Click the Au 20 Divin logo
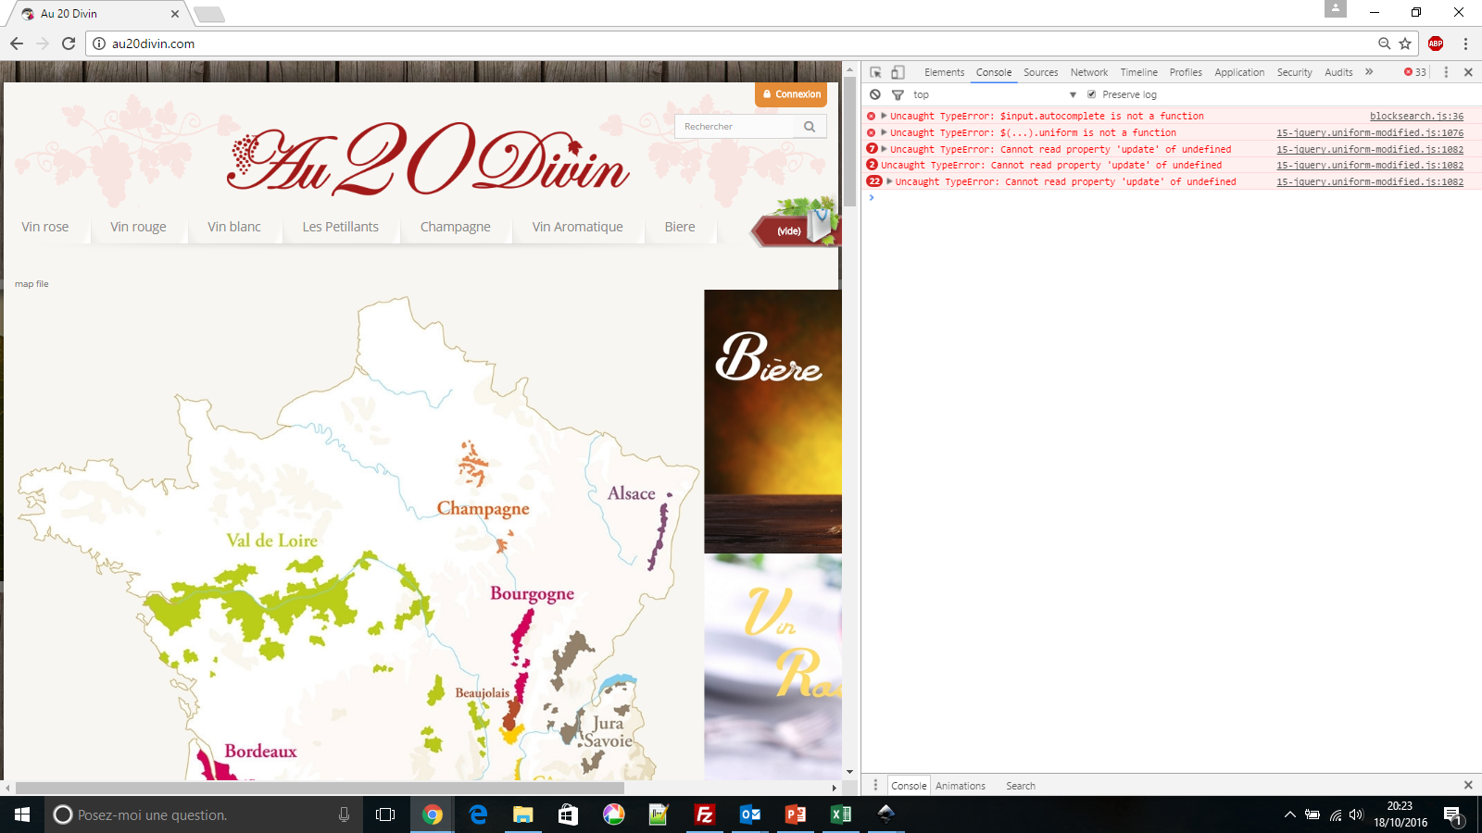Viewport: 1482px width, 833px height. [x=428, y=158]
